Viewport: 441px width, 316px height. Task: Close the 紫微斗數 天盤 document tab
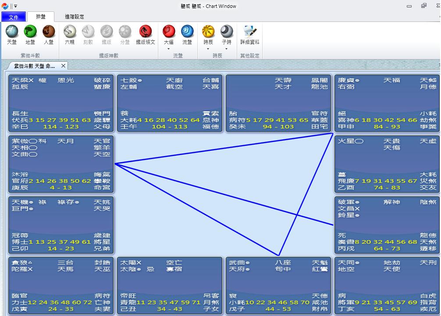coord(63,66)
